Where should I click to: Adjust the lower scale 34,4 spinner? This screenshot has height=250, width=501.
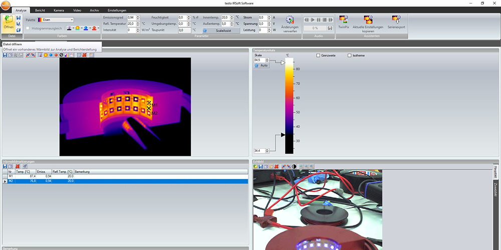tap(268, 150)
